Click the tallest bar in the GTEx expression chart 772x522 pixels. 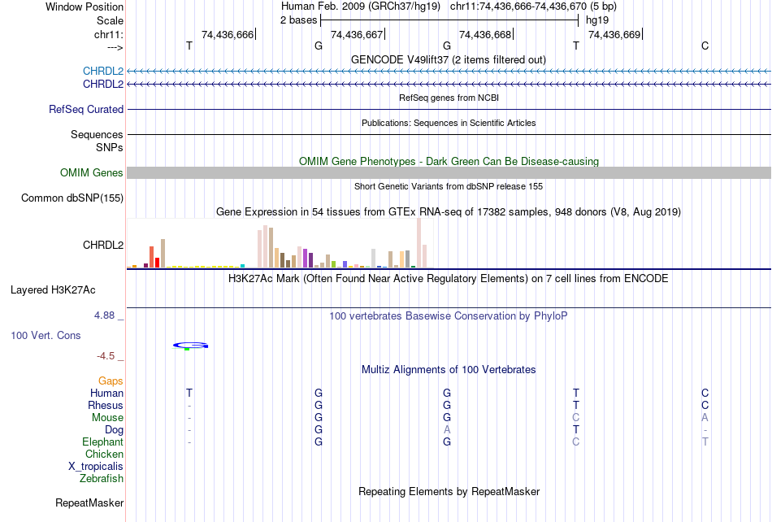click(419, 243)
